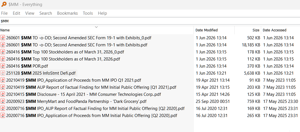Click PDF icon of Top 100 Stockholders 2026_0.pdf
This screenshot has height=132, width=300.
3,52
